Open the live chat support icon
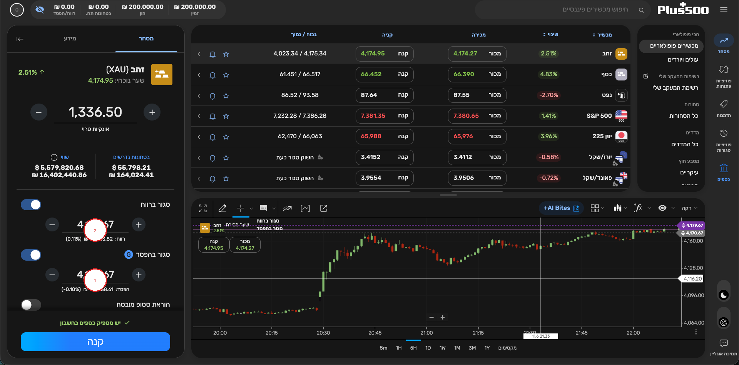The width and height of the screenshot is (739, 365). coord(724,343)
